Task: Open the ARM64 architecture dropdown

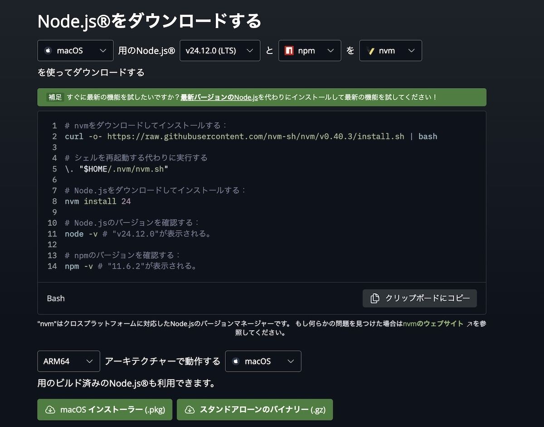Action: click(68, 361)
